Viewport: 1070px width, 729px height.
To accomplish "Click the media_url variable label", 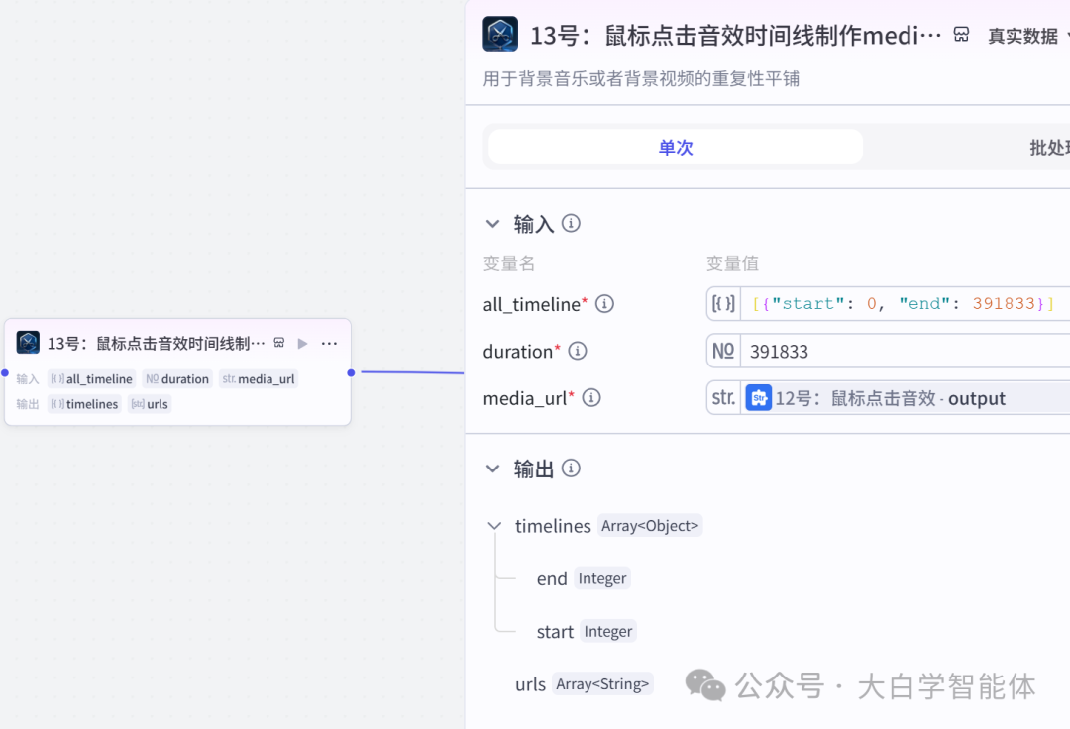I will pyautogui.click(x=525, y=398).
